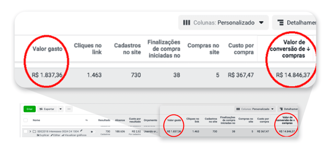The height and width of the screenshot is (149, 332).
Task: Click the small Colunas icon in lower panel
Action: (238, 109)
